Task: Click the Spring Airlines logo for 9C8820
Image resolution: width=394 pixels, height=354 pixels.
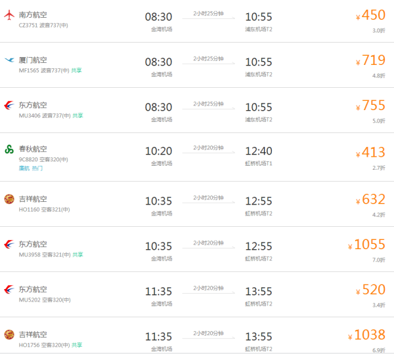Action: point(9,149)
